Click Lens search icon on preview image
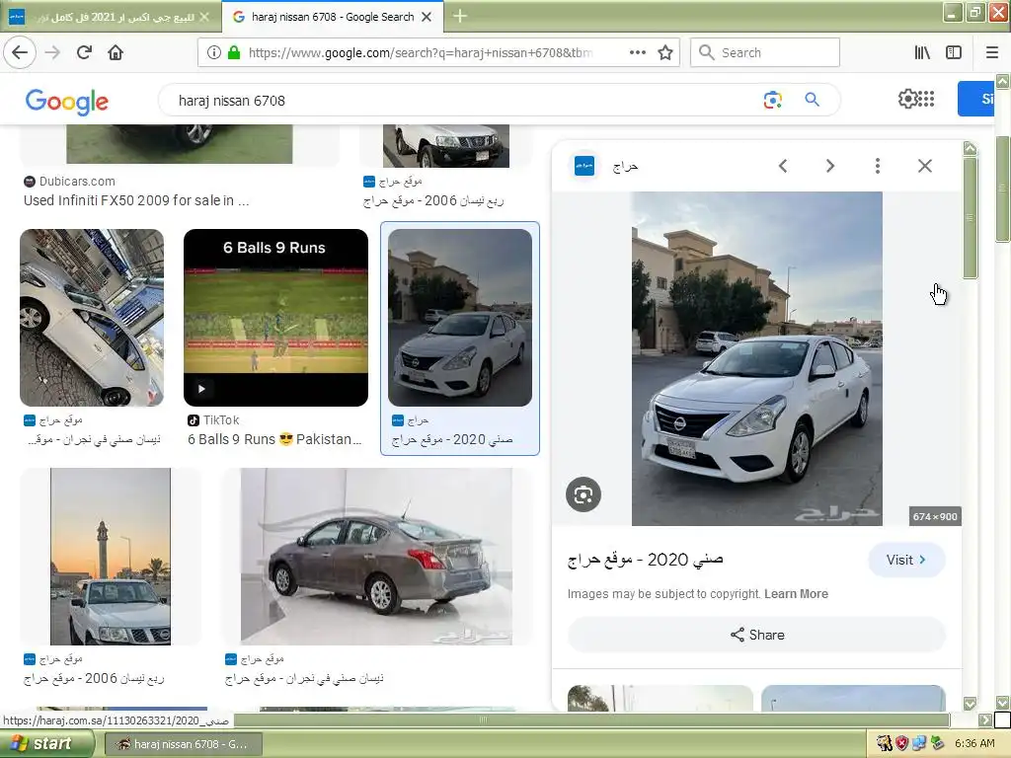This screenshot has width=1011, height=758. click(583, 494)
